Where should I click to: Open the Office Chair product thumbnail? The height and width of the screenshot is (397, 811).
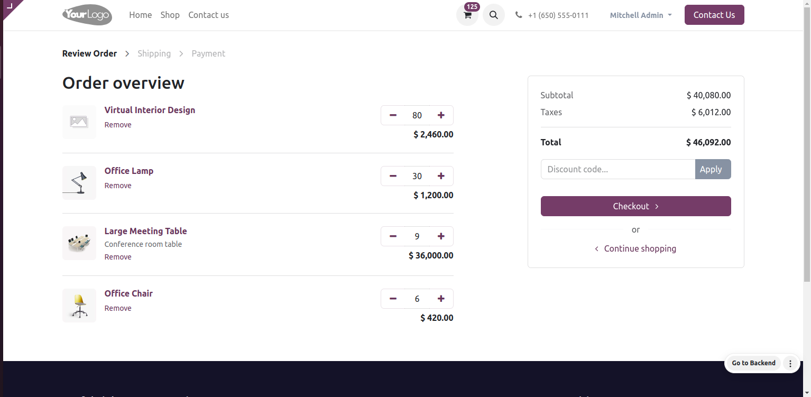point(79,306)
